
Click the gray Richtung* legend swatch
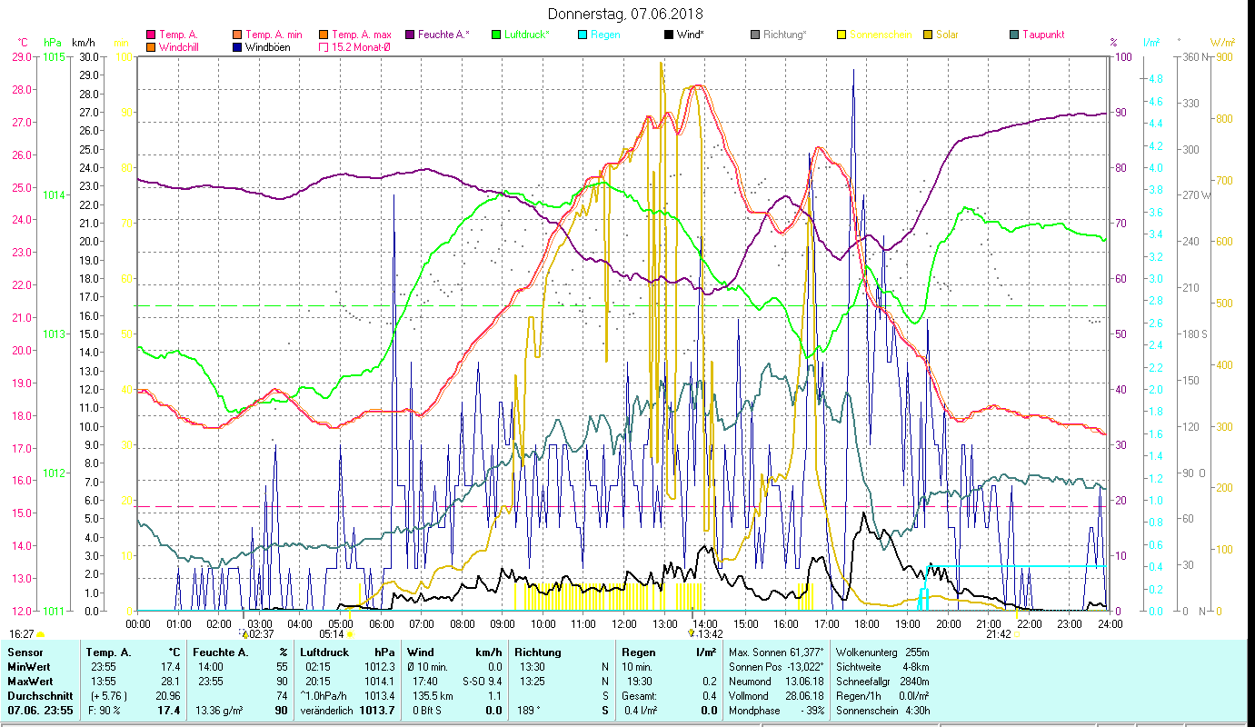[754, 35]
